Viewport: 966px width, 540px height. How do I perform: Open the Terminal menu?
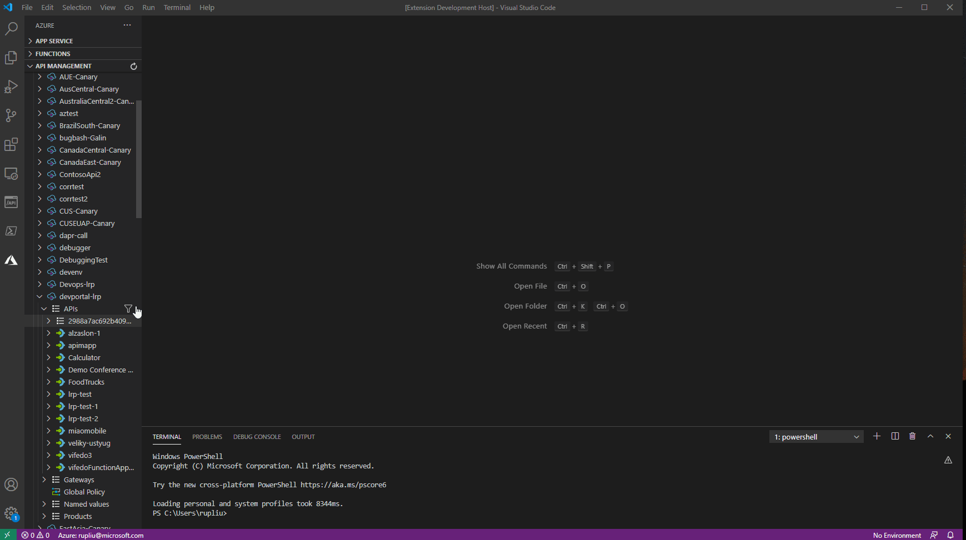[x=177, y=7]
